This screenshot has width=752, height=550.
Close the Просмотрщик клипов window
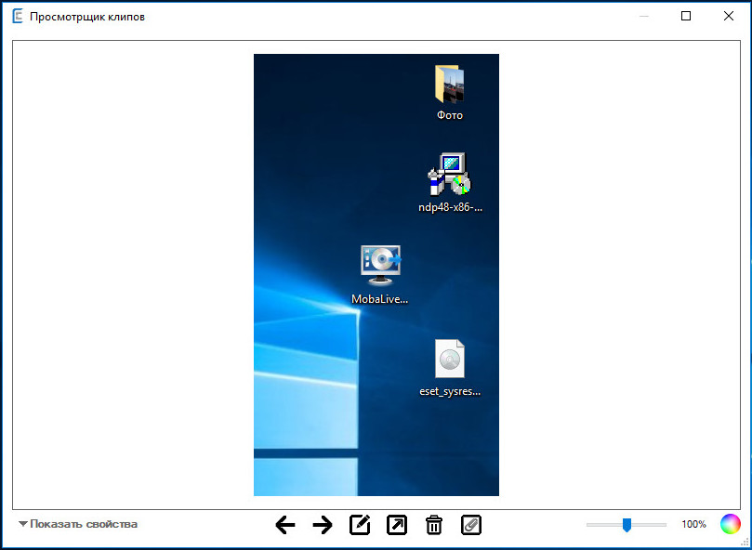tap(729, 16)
